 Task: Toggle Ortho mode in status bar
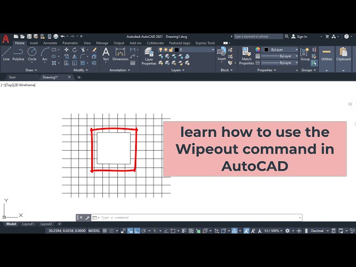137,231
